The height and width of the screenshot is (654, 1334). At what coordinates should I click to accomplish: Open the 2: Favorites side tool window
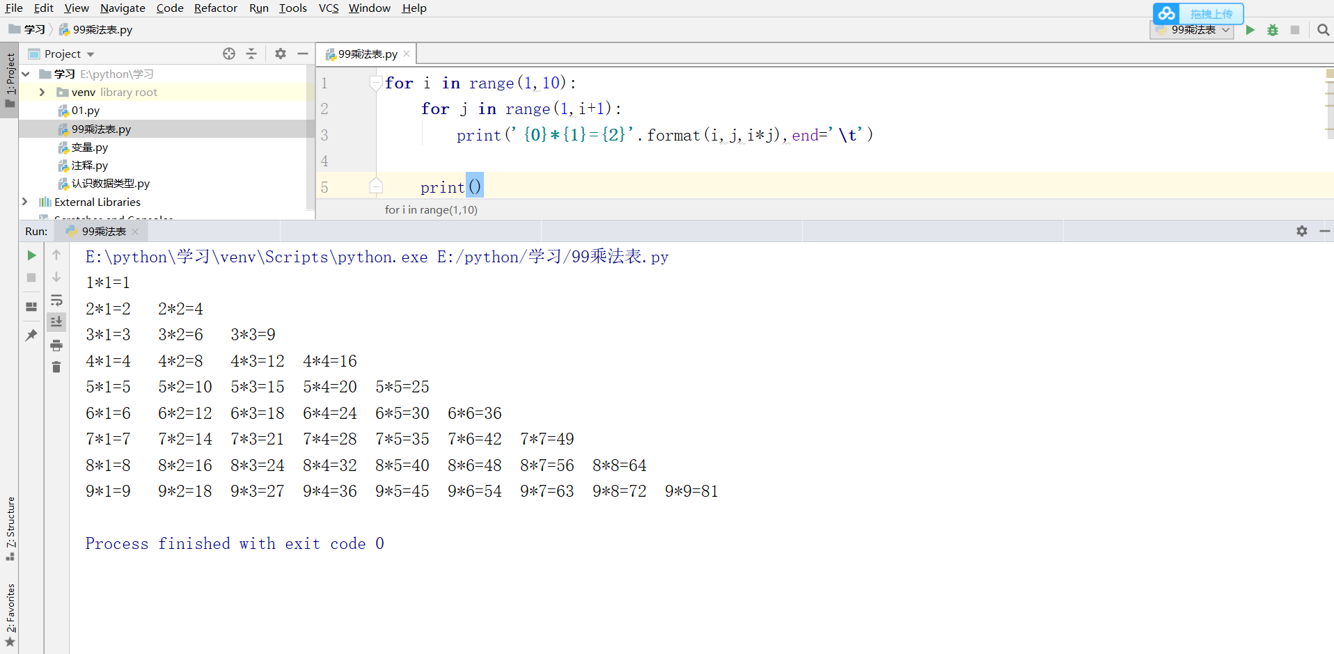tap(10, 614)
